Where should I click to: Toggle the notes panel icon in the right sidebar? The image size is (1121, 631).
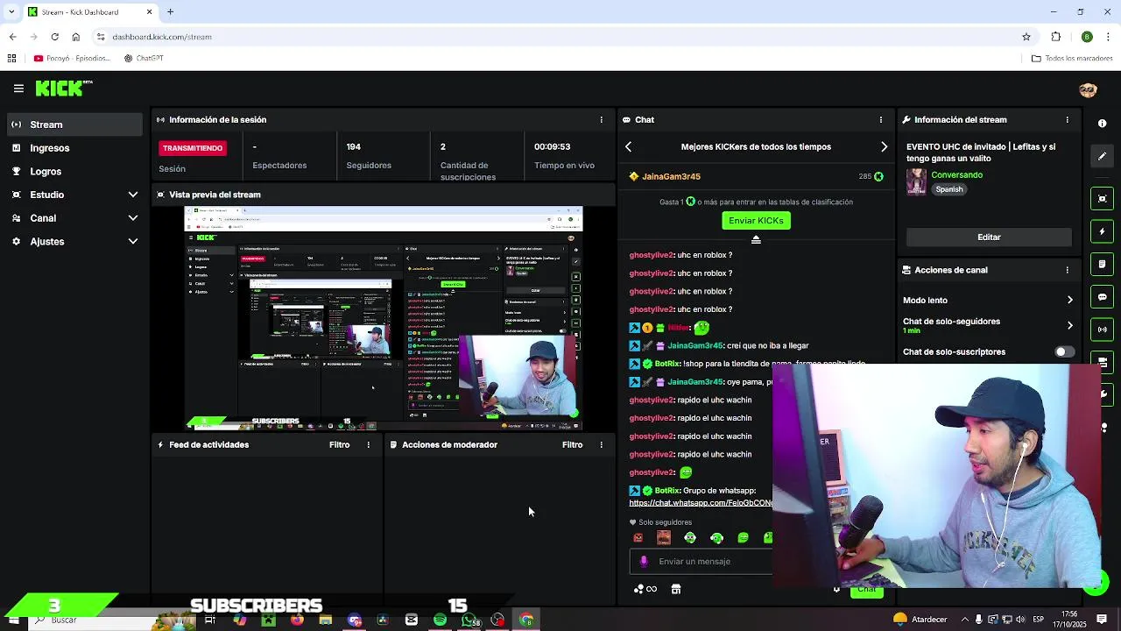1103,264
